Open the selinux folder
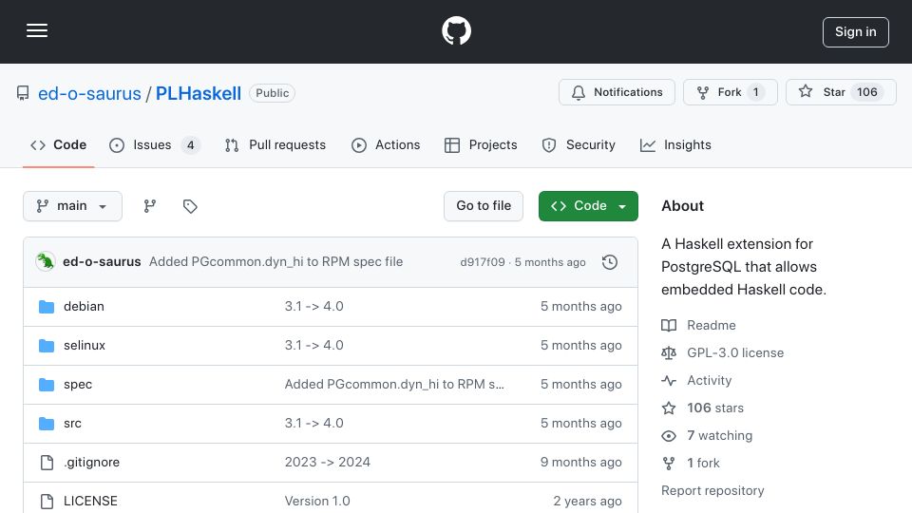 85,346
